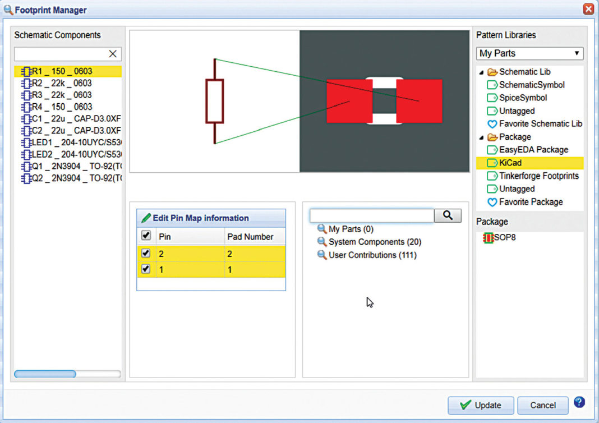Toggle the checkbox for Pin 1
The height and width of the screenshot is (423, 599).
[145, 269]
